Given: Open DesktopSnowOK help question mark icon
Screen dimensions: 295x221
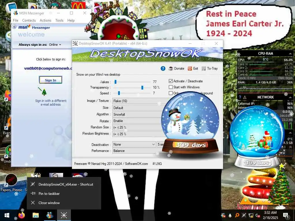Looking at the screenshot, I should (x=163, y=68).
